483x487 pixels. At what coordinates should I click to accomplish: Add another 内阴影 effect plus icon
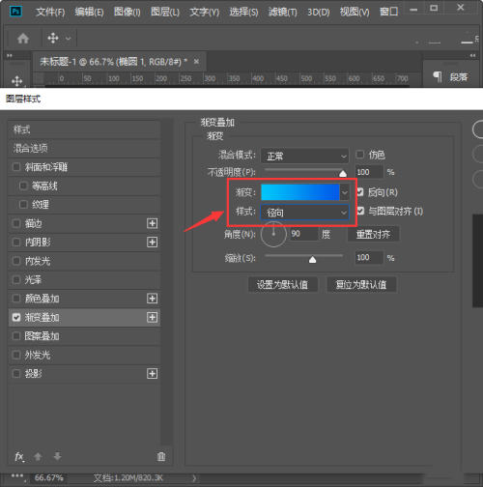[x=152, y=242]
